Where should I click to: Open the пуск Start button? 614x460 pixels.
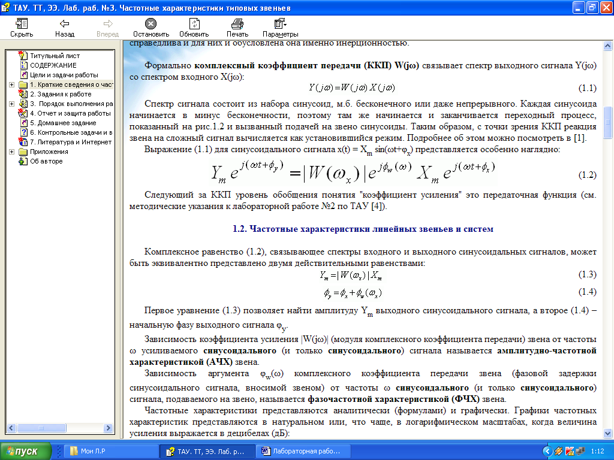point(26,452)
